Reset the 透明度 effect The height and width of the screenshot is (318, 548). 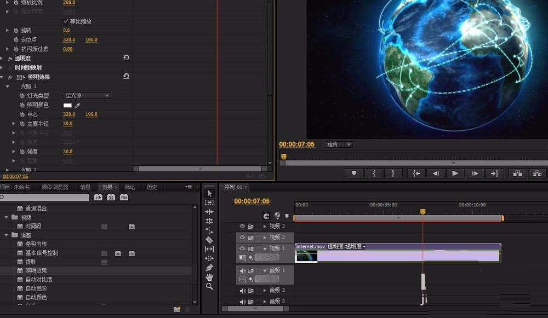point(126,57)
